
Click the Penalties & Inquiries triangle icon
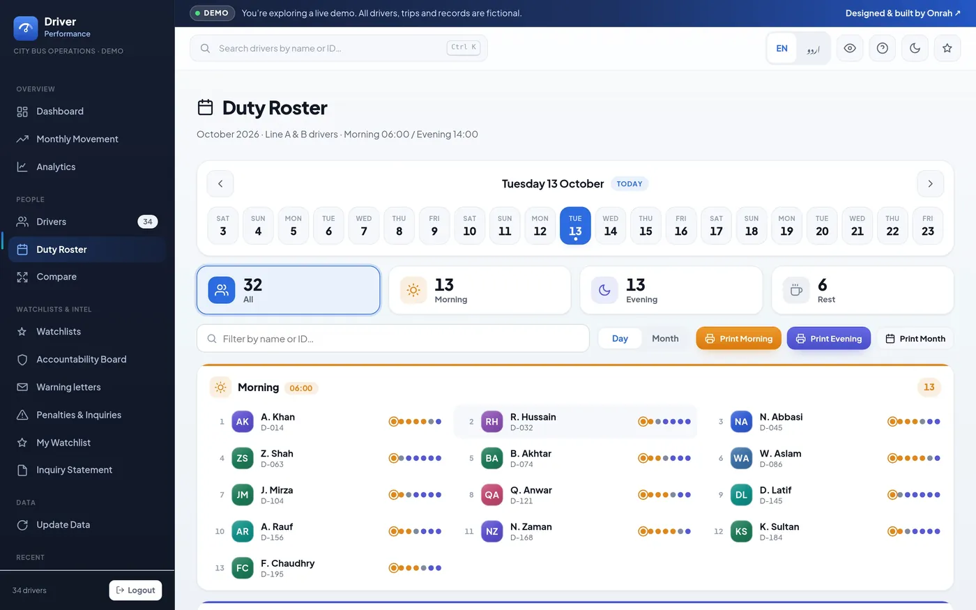(x=22, y=415)
